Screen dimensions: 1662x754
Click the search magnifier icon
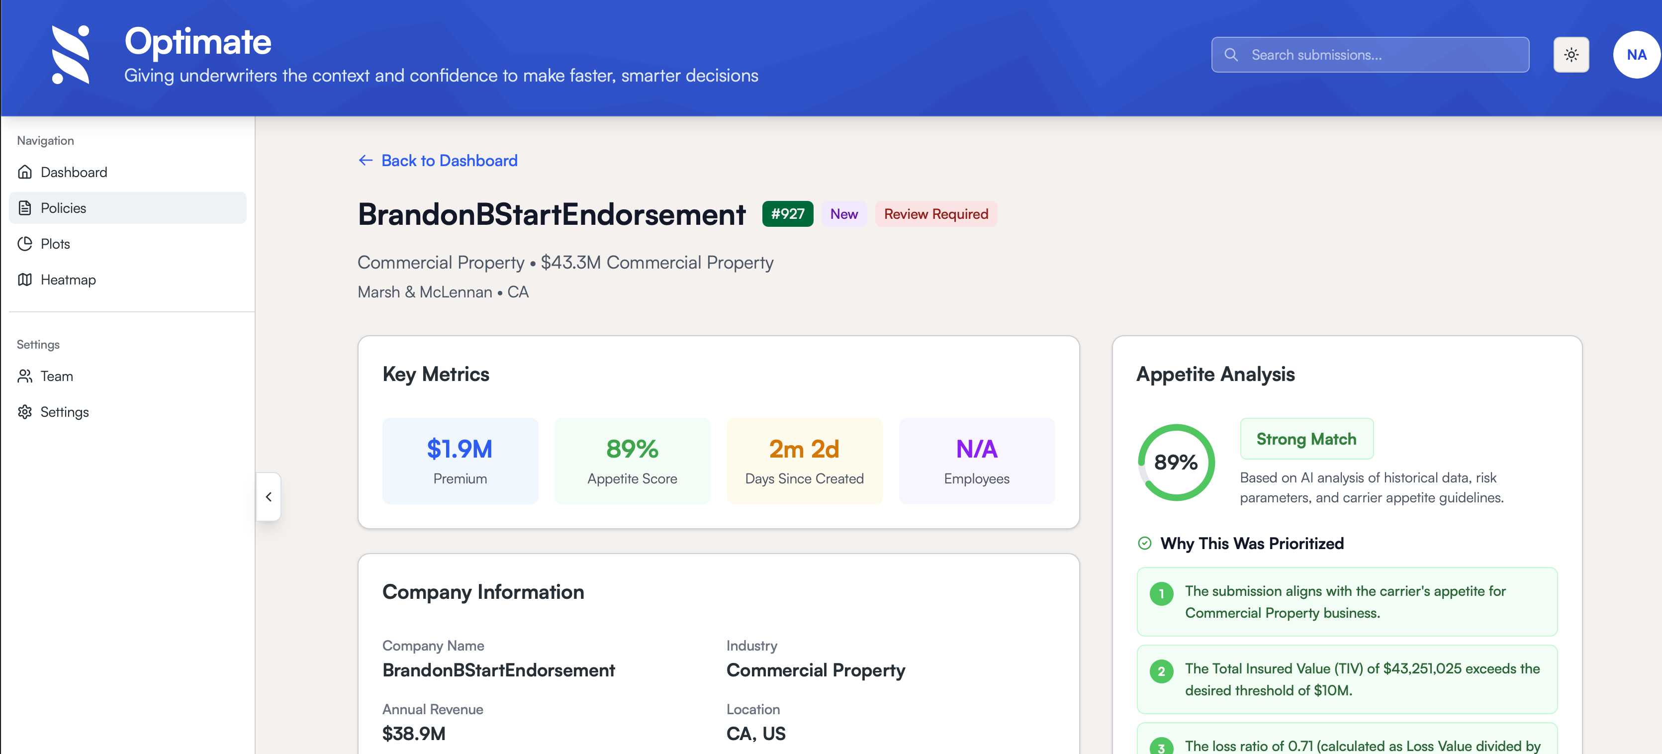click(1231, 55)
